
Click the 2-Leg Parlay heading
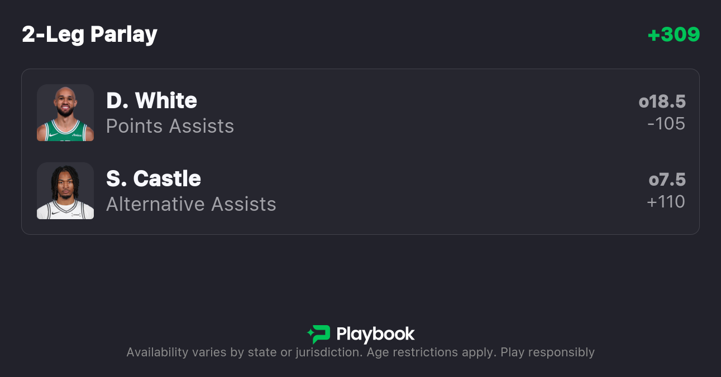(x=89, y=35)
